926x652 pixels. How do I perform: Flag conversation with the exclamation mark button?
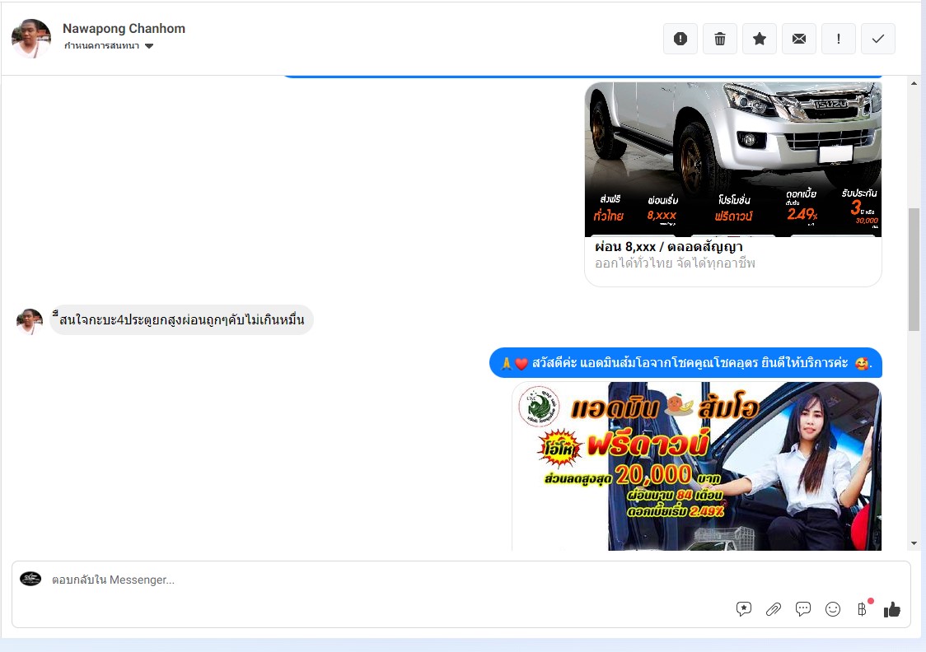[839, 39]
